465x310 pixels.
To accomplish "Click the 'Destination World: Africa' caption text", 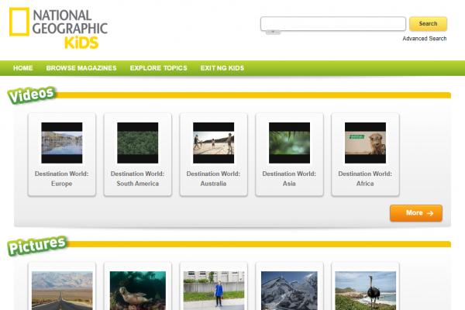I will [365, 178].
